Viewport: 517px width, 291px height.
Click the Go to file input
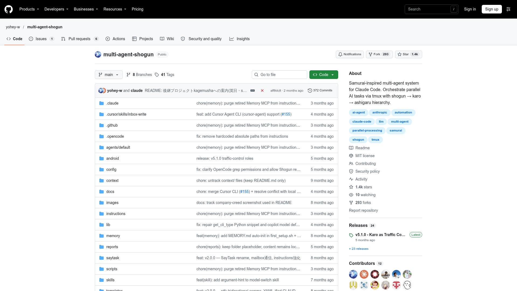tap(280, 75)
